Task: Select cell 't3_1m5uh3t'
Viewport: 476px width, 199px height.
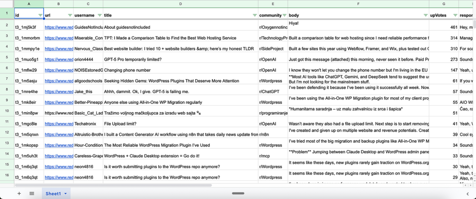Action: 29,154
